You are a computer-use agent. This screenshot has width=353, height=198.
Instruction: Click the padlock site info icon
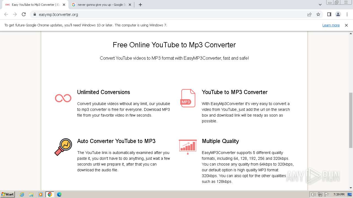click(35, 14)
